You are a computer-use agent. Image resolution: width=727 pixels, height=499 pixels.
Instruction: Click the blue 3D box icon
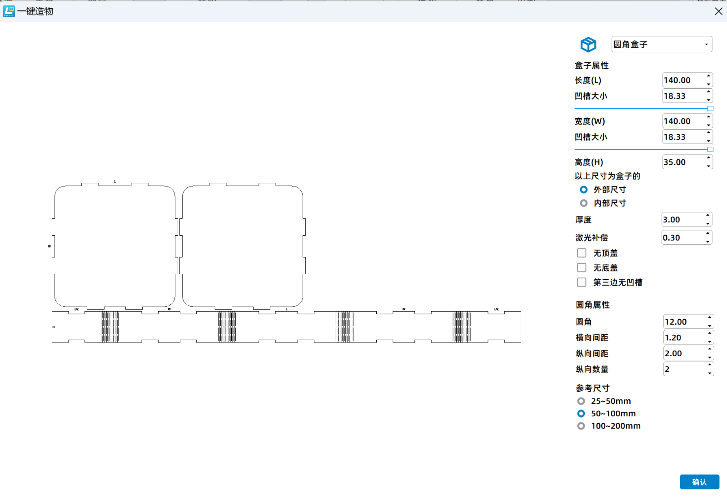tap(588, 45)
